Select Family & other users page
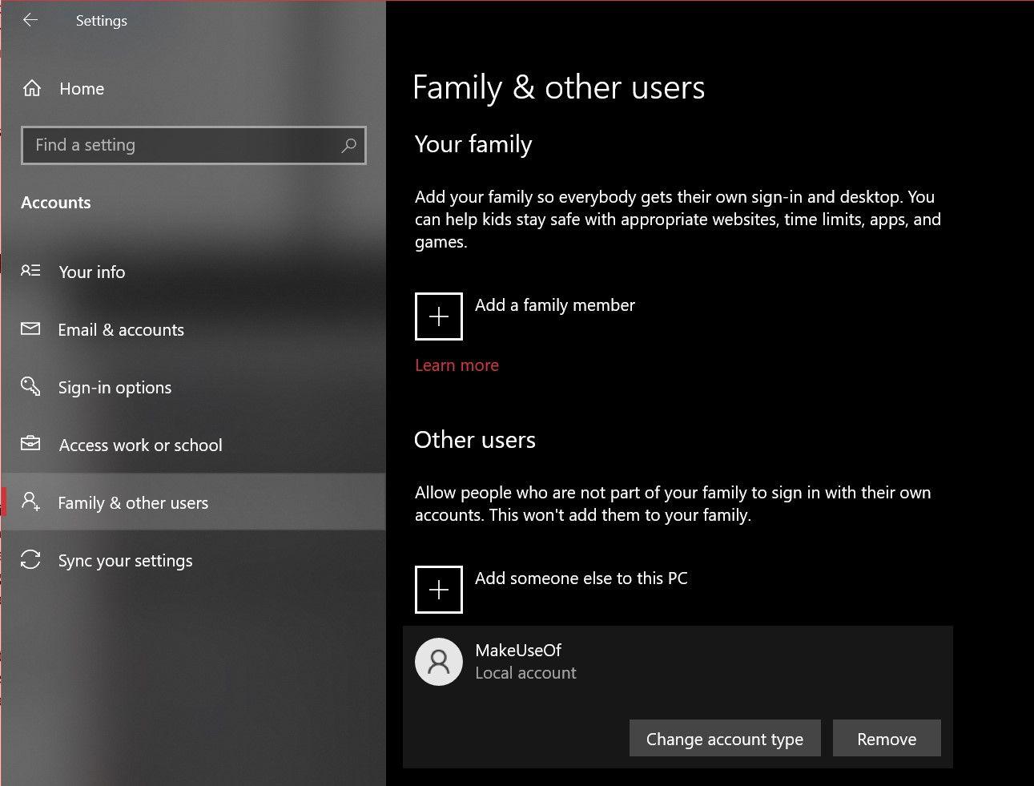This screenshot has width=1034, height=786. click(x=133, y=503)
